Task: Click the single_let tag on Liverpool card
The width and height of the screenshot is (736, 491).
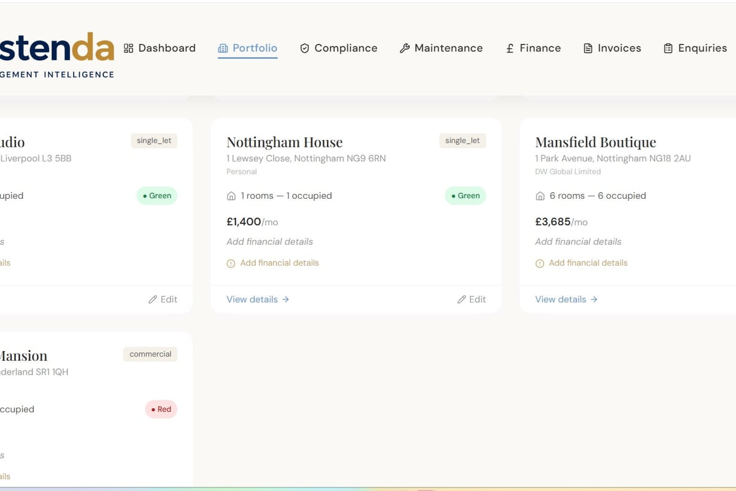Action: [154, 141]
